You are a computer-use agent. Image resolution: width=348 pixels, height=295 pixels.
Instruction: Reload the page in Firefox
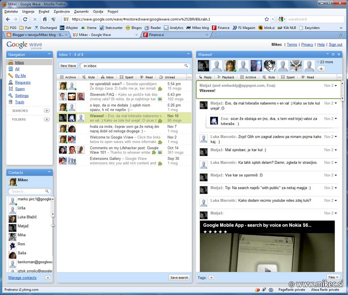pyautogui.click(x=25, y=19)
